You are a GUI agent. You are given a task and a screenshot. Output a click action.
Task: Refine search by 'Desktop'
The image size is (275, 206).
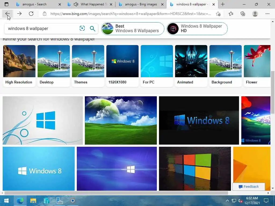pos(54,66)
